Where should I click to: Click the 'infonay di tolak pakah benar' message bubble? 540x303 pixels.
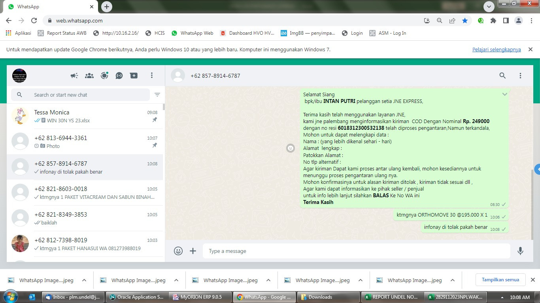click(x=464, y=227)
